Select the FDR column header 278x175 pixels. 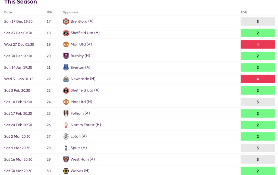[244, 12]
